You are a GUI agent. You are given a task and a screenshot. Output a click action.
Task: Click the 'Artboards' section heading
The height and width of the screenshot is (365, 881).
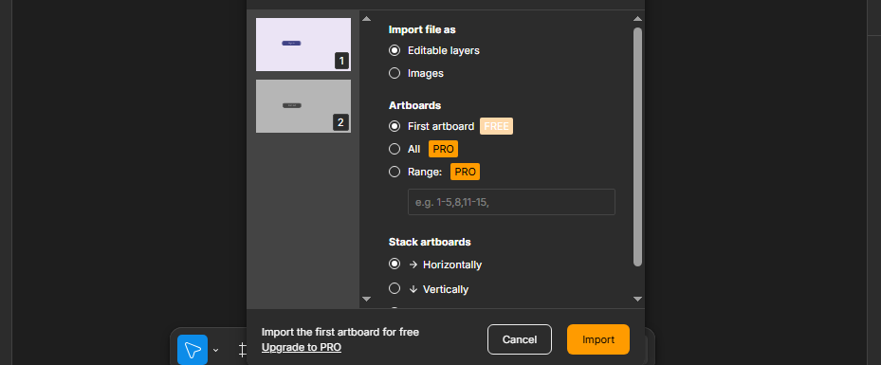pos(414,105)
